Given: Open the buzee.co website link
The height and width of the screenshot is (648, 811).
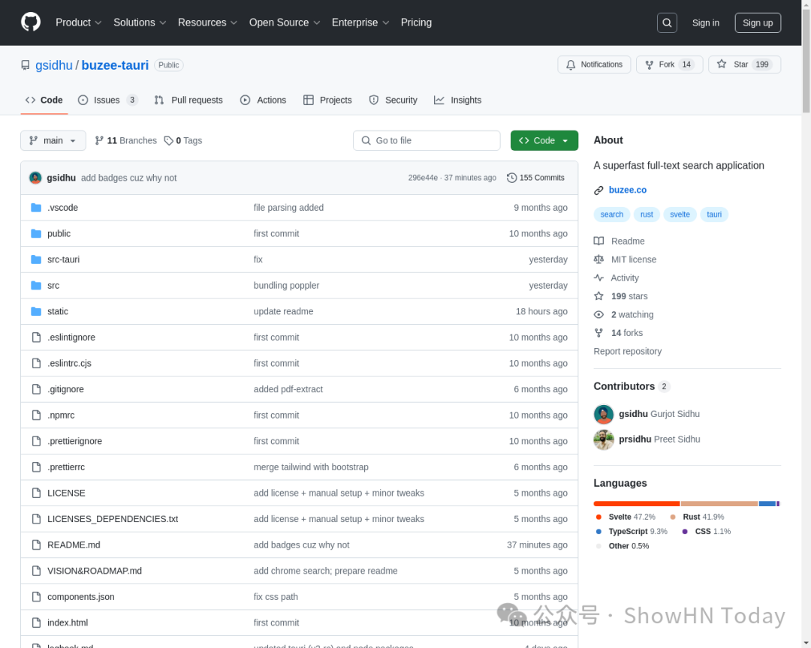Looking at the screenshot, I should pos(627,190).
